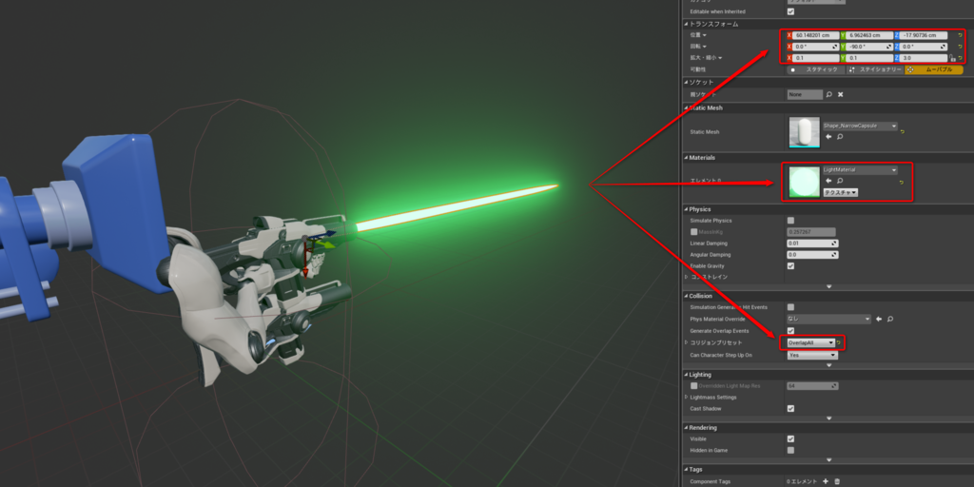Disable Enable Gravity checkbox
974x487 pixels.
[x=790, y=266]
